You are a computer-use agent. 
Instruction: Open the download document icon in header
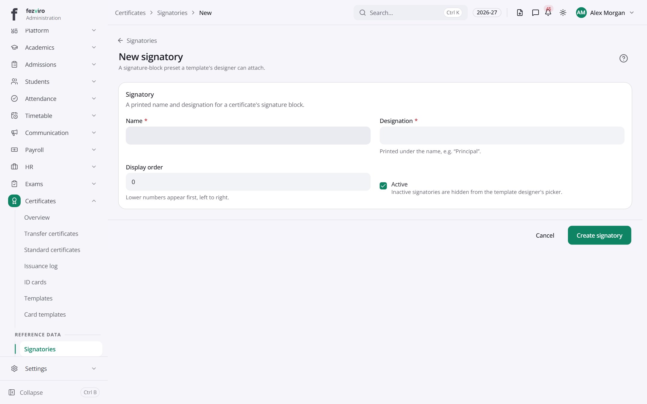(520, 13)
